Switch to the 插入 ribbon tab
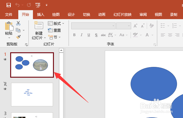The height and width of the screenshot is (118, 183). click(41, 15)
